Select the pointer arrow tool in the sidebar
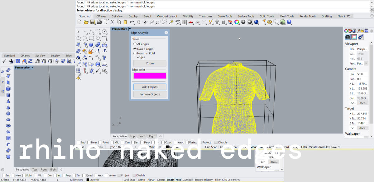Screen dimensions: 374x182 pyautogui.click(x=78, y=31)
